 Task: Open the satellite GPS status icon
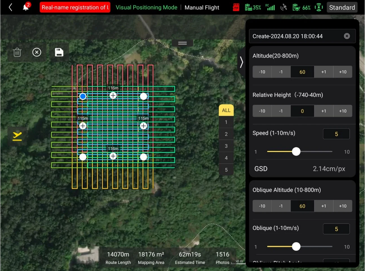click(x=284, y=7)
